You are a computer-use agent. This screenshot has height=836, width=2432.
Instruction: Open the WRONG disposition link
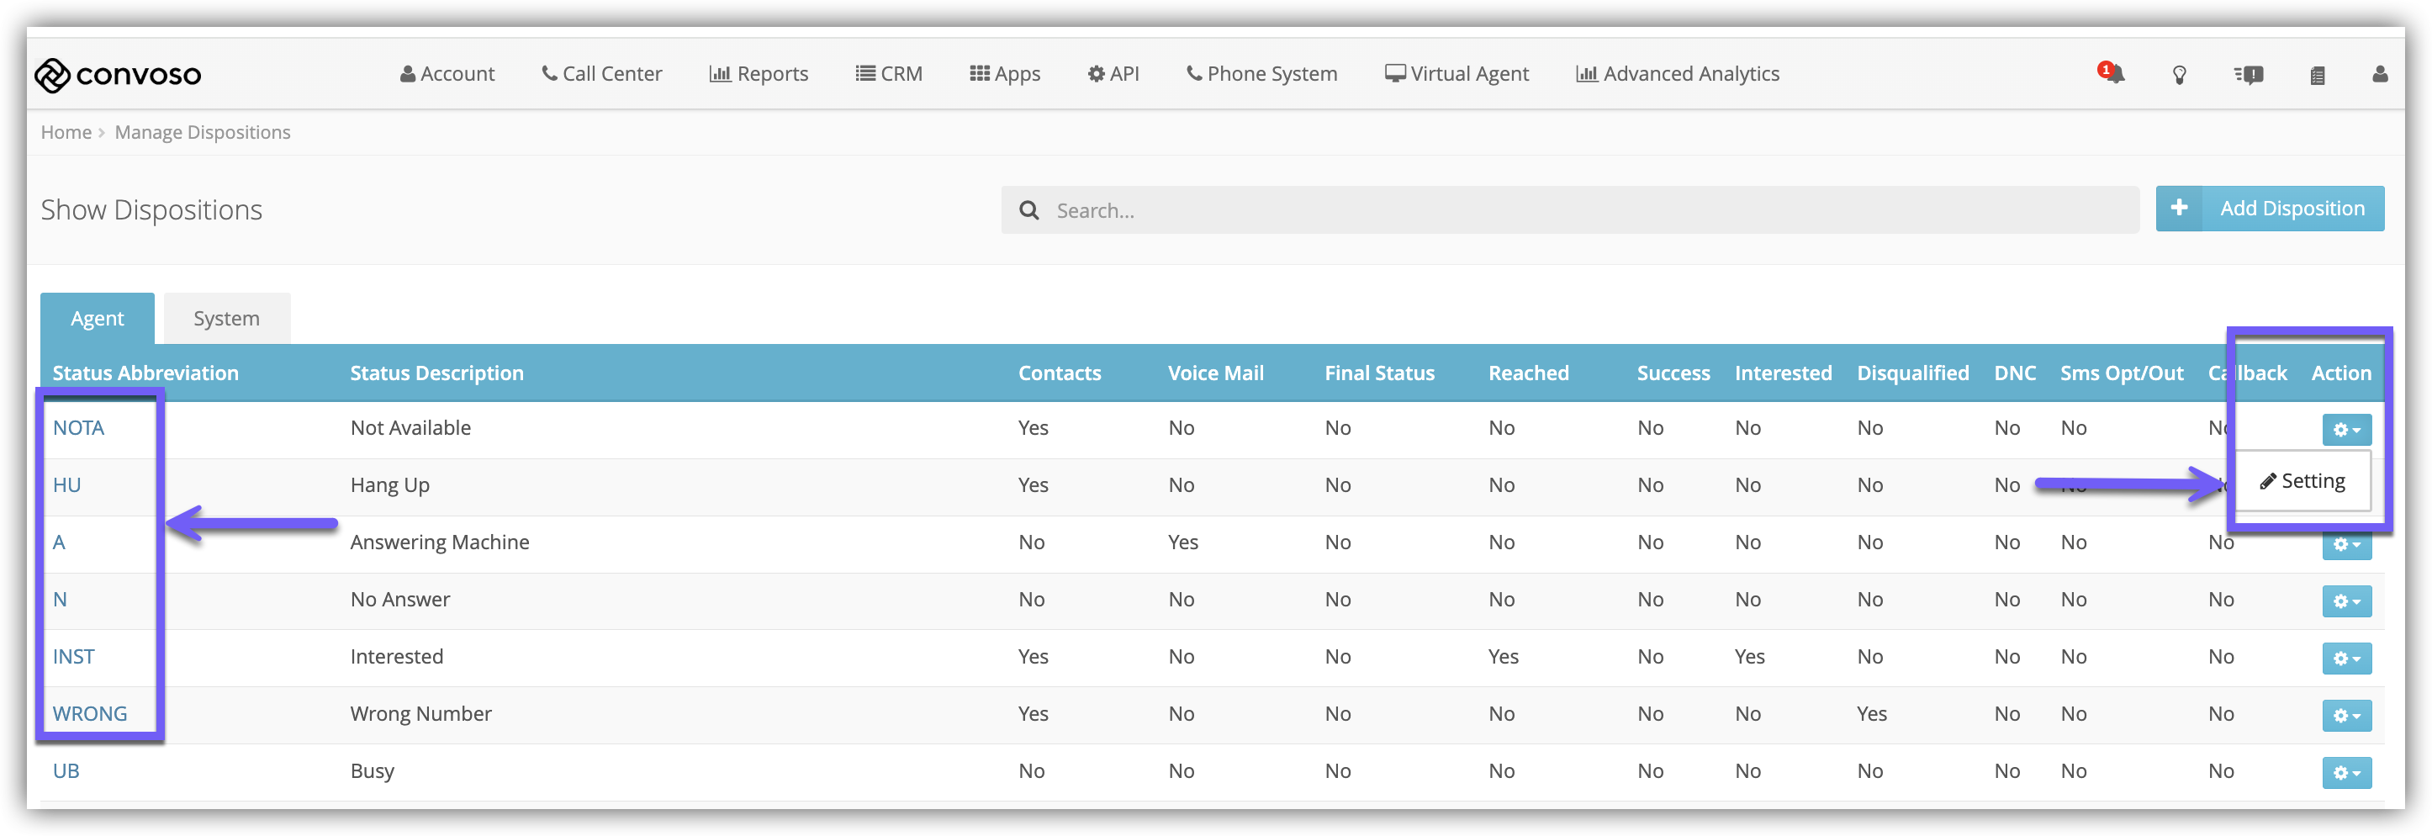point(90,713)
